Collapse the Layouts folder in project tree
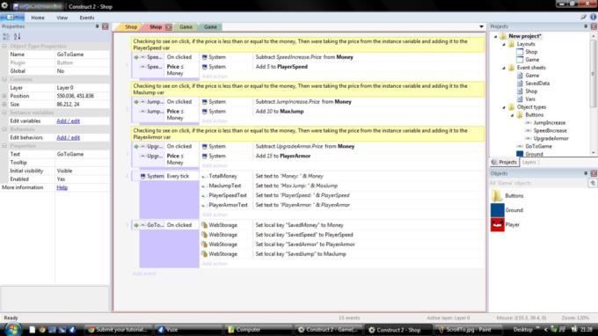 [504, 44]
